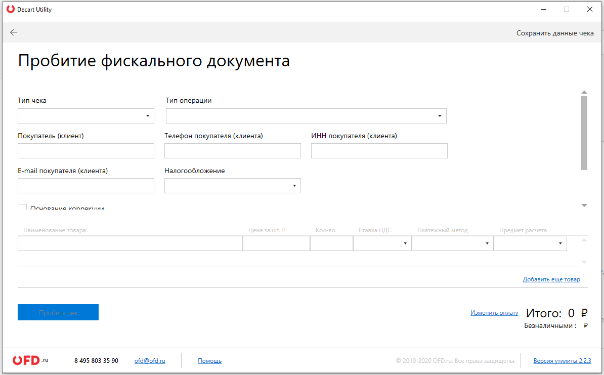604x375 pixels.
Task: Minimize the Decart Utility window
Action: tap(544, 9)
